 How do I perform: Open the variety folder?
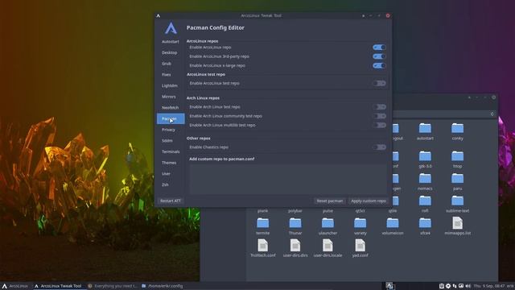pos(360,226)
